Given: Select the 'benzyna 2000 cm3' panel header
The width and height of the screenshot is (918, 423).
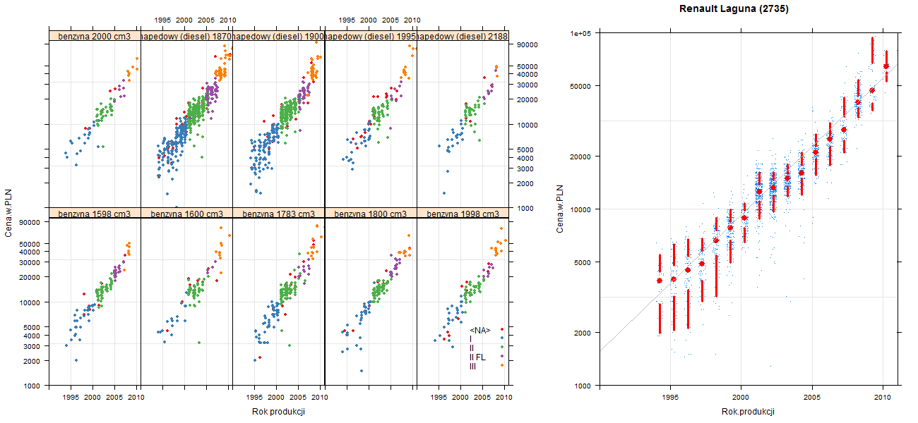Looking at the screenshot, I should tap(95, 36).
